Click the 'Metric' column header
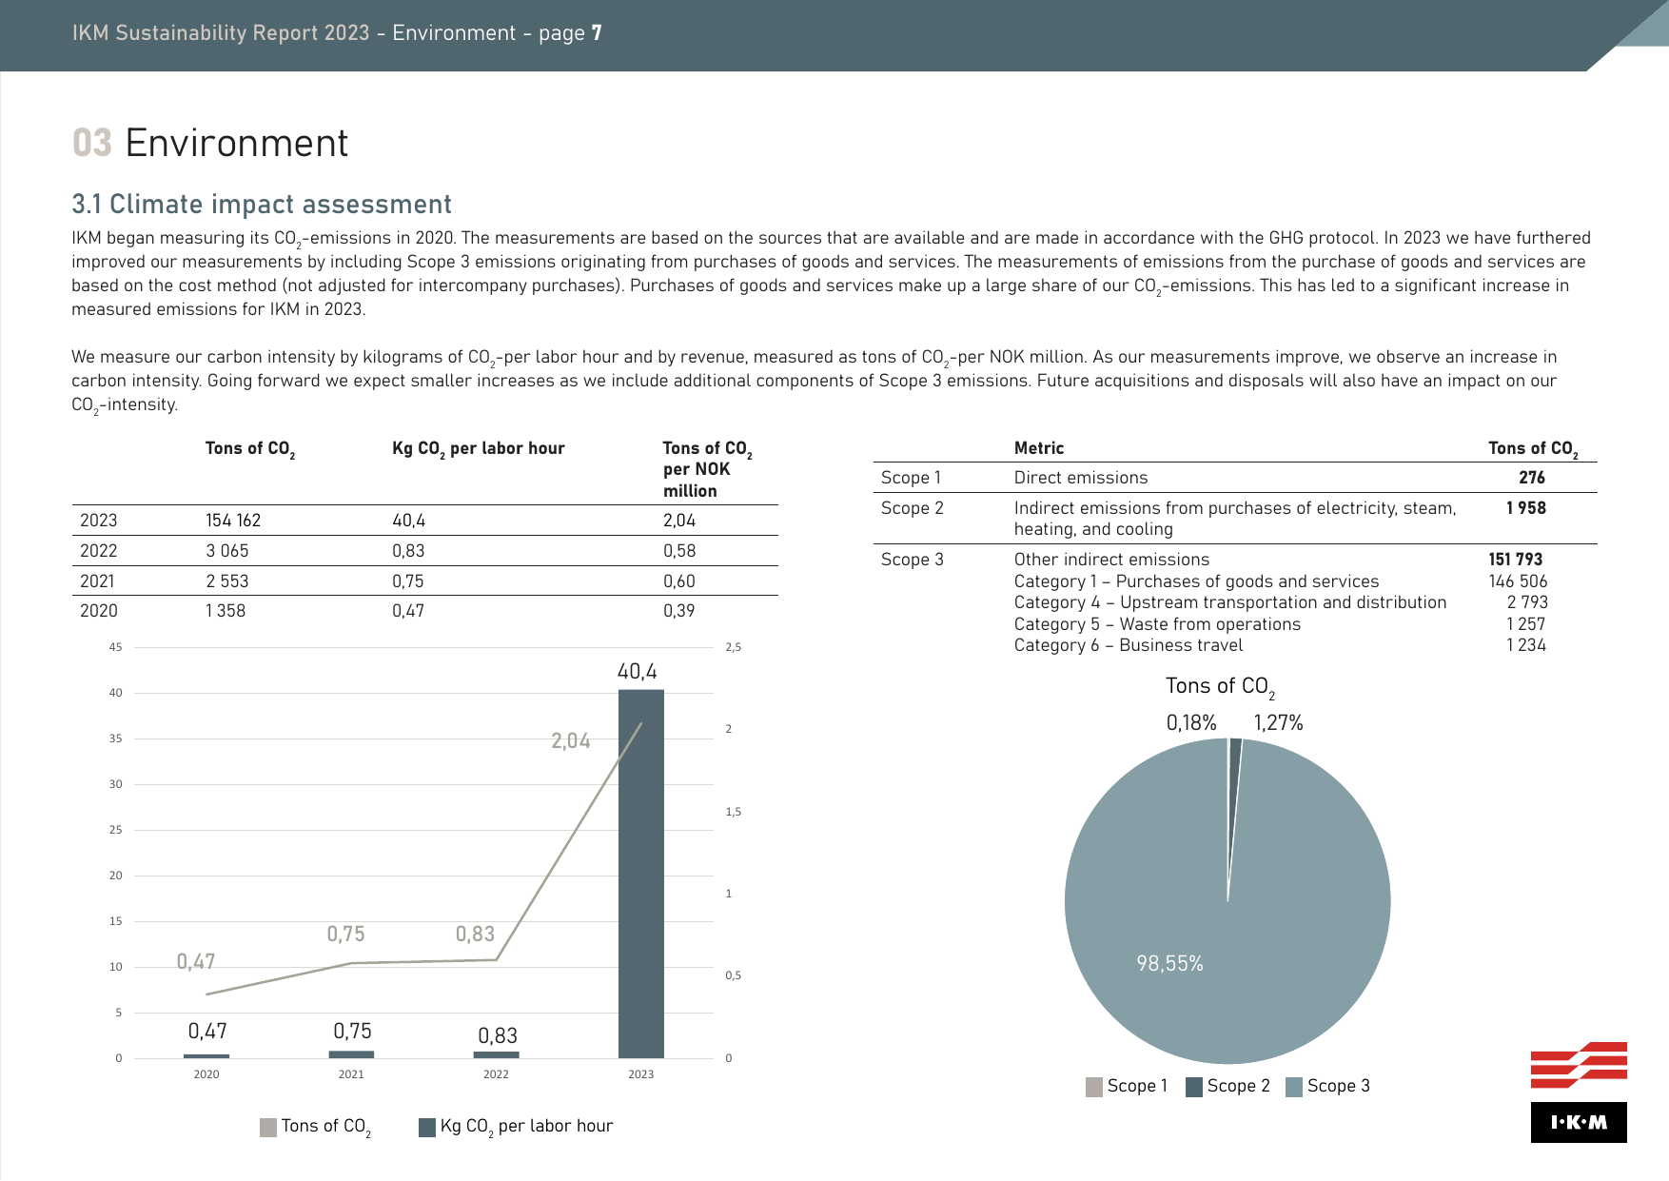The image size is (1669, 1181). click(x=1039, y=448)
